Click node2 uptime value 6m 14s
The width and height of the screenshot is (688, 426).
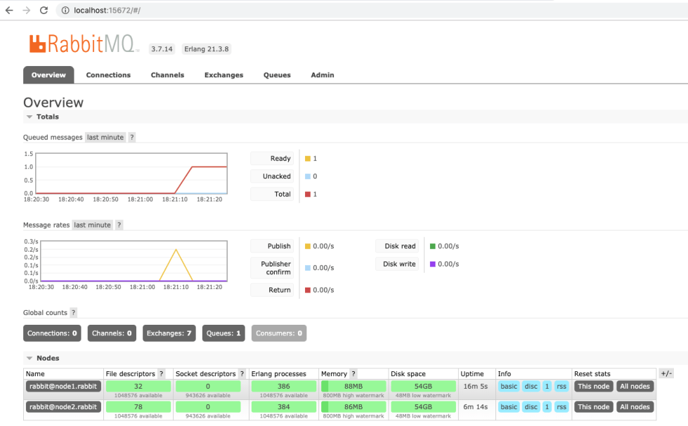(x=476, y=407)
